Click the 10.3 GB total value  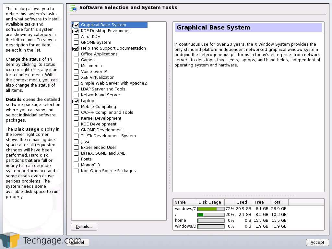(279, 215)
